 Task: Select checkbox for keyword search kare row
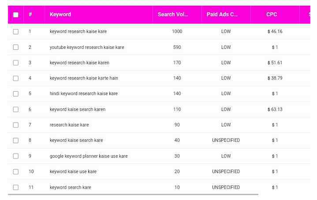point(16,187)
